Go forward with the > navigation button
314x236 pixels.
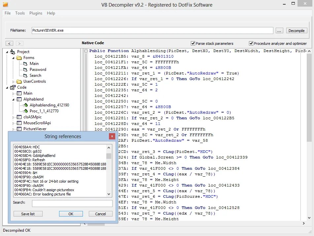(19, 44)
